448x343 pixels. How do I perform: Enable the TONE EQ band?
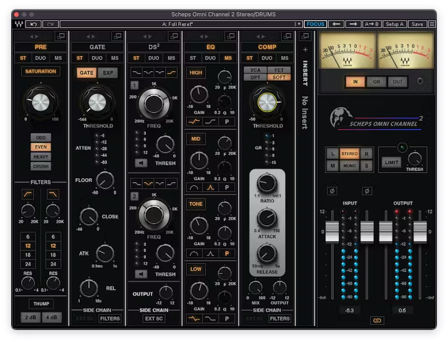click(196, 204)
